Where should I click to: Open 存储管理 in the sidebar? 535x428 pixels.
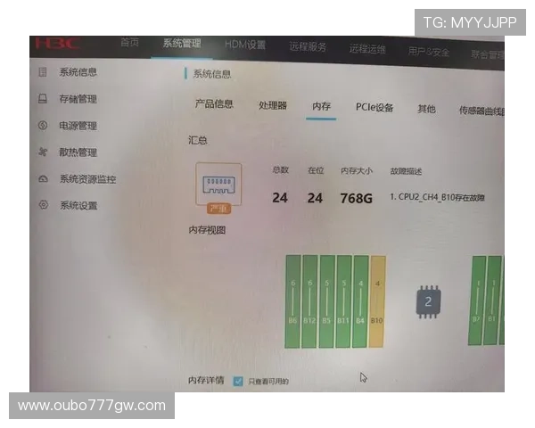point(78,99)
